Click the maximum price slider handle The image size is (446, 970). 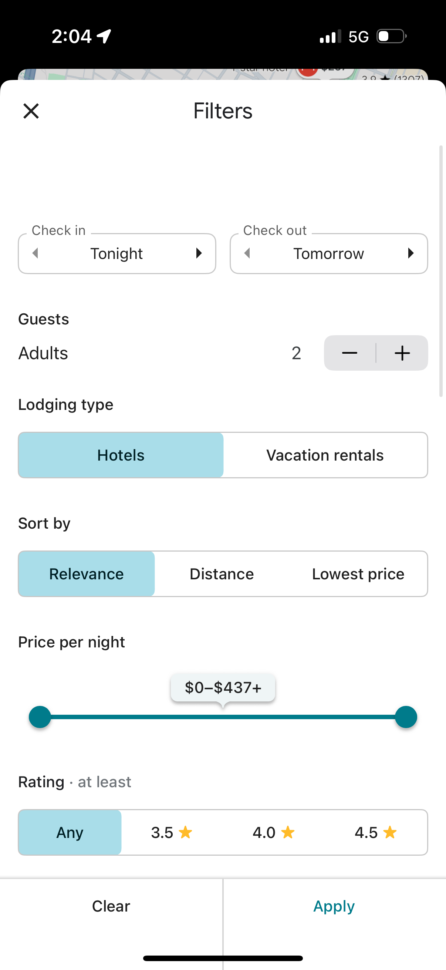[x=406, y=717]
